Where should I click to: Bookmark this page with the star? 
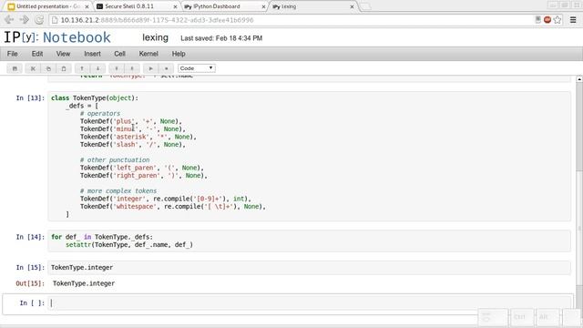coord(557,20)
